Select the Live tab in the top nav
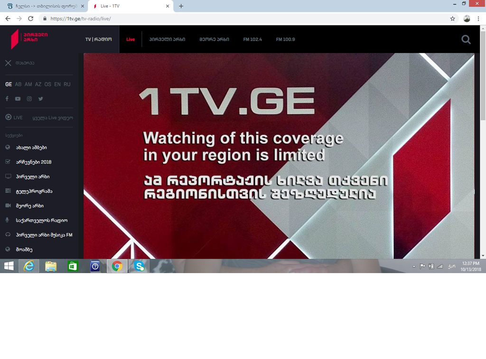This screenshot has width=486, height=359. coord(131,39)
